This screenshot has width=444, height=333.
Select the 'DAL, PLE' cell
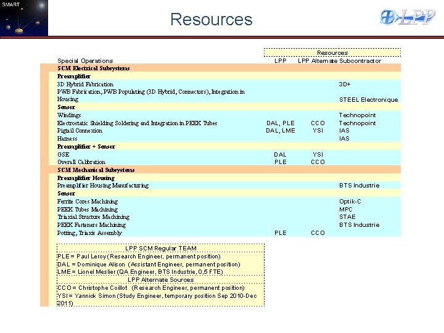click(281, 123)
